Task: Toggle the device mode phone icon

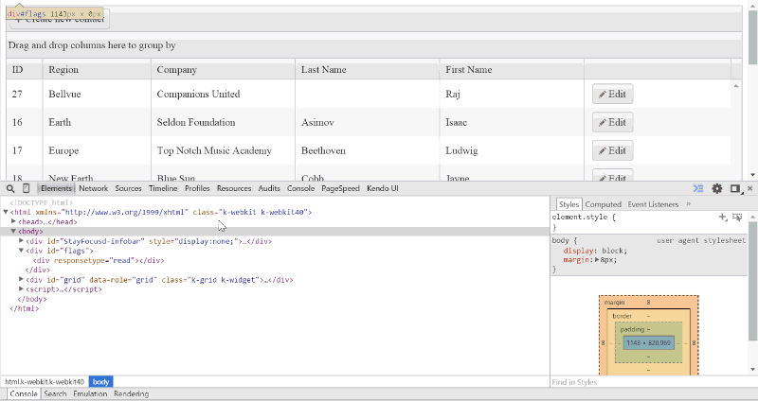Action: (x=27, y=188)
